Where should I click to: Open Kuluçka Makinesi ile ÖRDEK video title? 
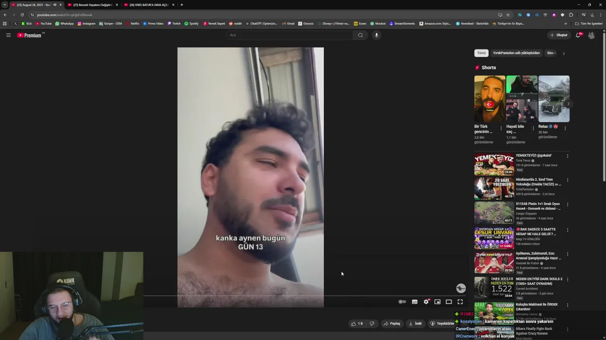coord(536,306)
